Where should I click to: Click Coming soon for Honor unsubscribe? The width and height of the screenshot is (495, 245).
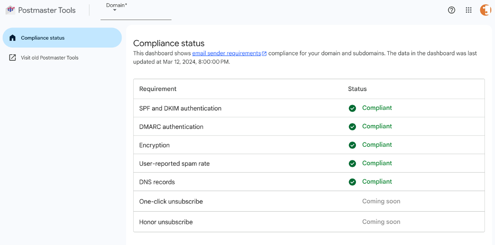[x=381, y=222]
